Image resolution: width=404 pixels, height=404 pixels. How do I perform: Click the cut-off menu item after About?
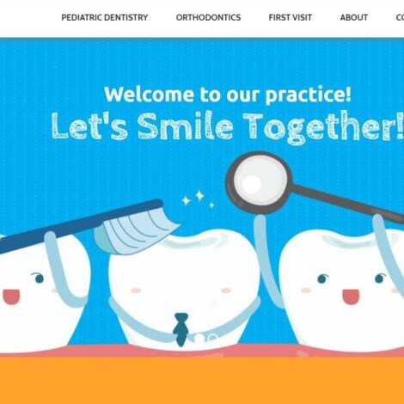click(x=400, y=17)
